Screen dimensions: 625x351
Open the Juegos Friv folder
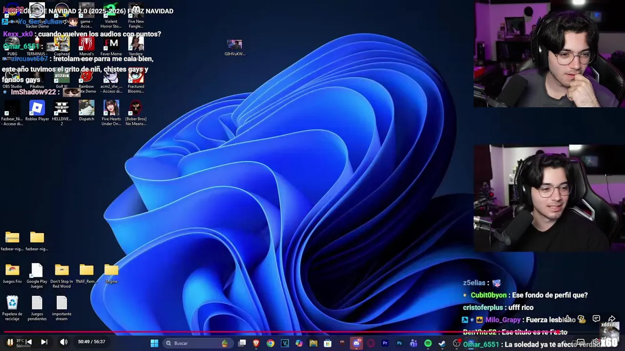pos(12,273)
